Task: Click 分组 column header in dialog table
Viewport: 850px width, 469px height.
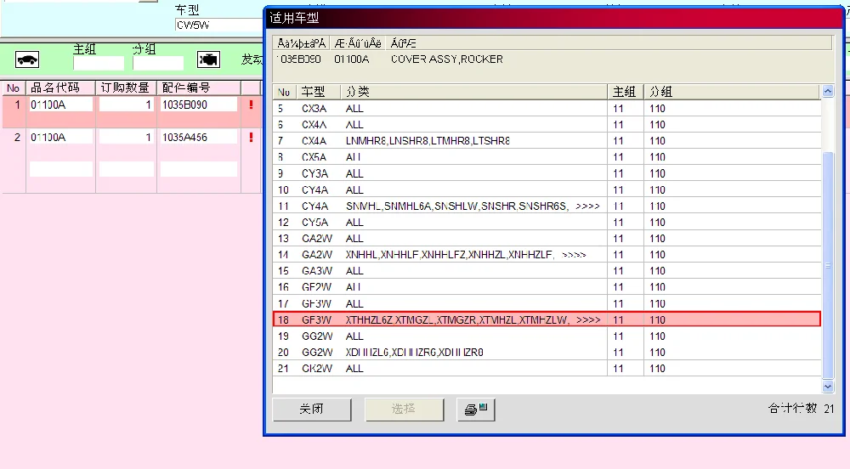Action: tap(733, 92)
